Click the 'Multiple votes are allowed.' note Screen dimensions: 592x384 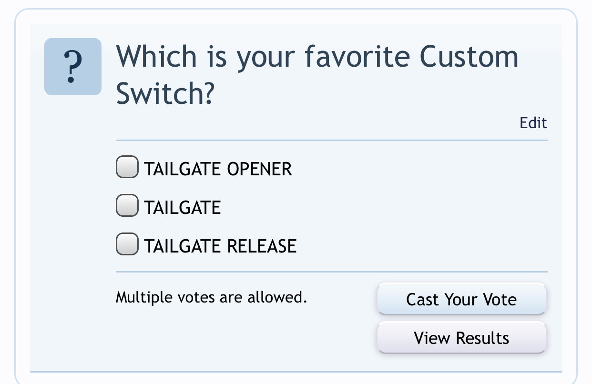tap(211, 297)
